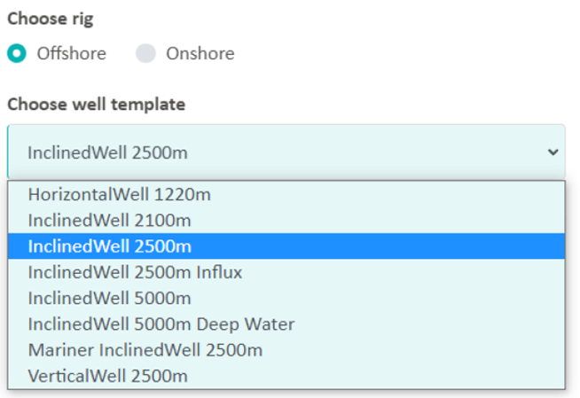Screen dimensions: 580x398
Task: Select the highlighted InclinedWell 2500m list option
Action: coord(109,246)
